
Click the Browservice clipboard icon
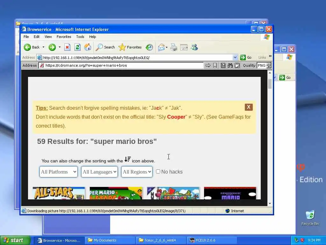coord(237,65)
